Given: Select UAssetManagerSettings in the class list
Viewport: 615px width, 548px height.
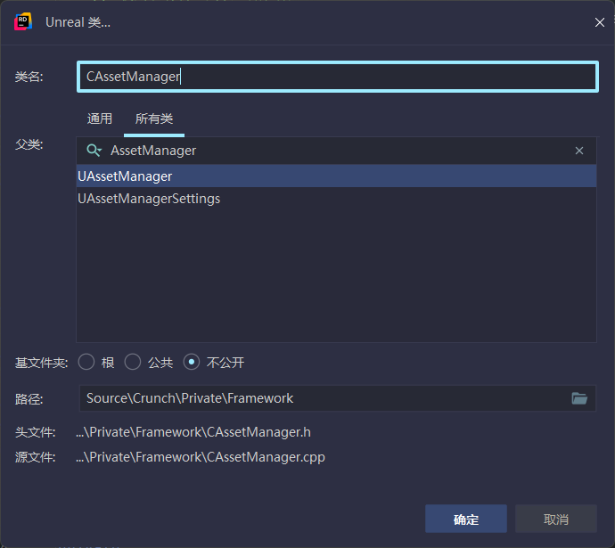Looking at the screenshot, I should tap(337, 199).
